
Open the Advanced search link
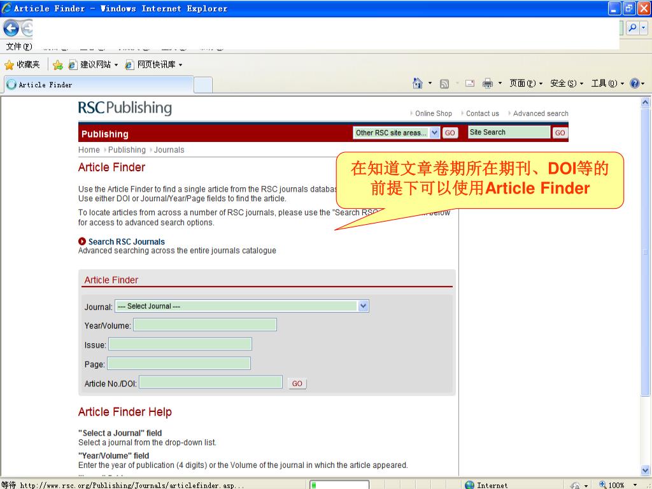tap(541, 113)
